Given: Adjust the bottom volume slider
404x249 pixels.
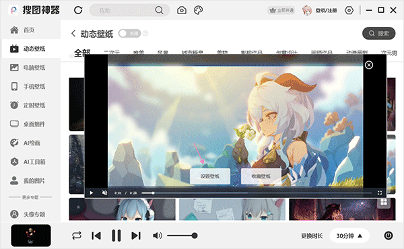Looking at the screenshot, I should click(x=182, y=236).
